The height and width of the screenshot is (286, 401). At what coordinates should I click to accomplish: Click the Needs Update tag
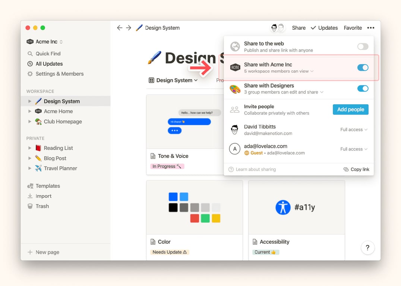[x=170, y=252]
